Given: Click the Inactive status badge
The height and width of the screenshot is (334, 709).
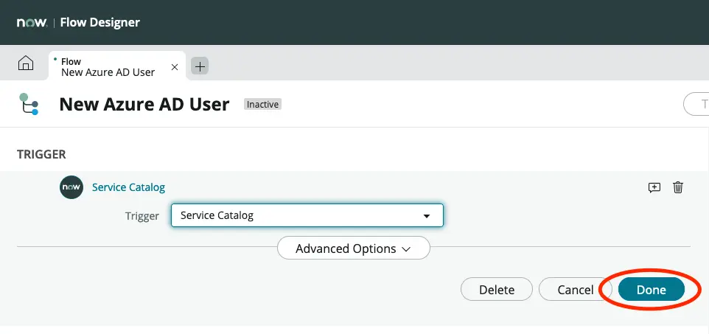Looking at the screenshot, I should (262, 105).
